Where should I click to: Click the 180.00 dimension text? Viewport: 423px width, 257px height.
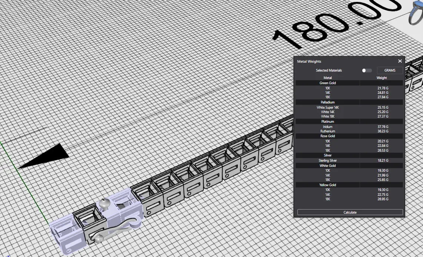pyautogui.click(x=333, y=22)
